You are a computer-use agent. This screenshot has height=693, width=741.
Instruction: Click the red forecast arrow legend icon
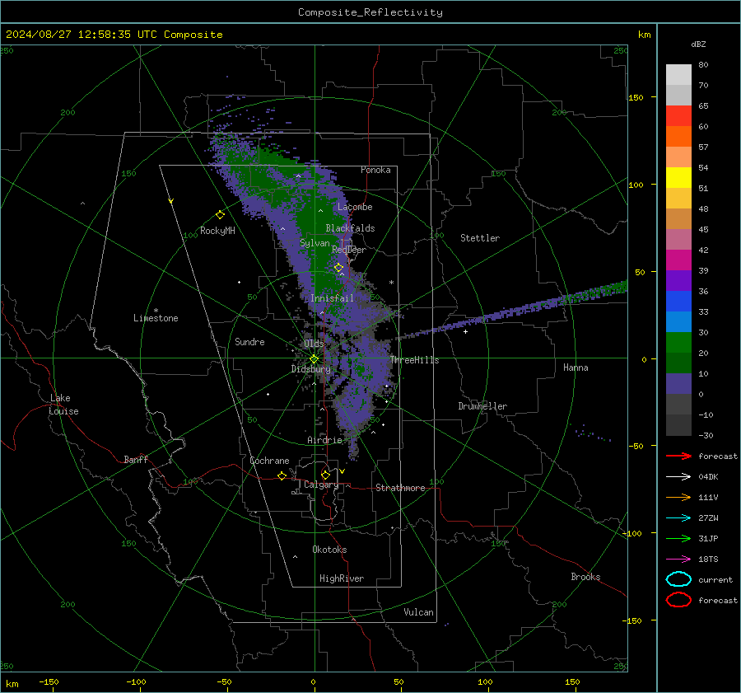[678, 456]
